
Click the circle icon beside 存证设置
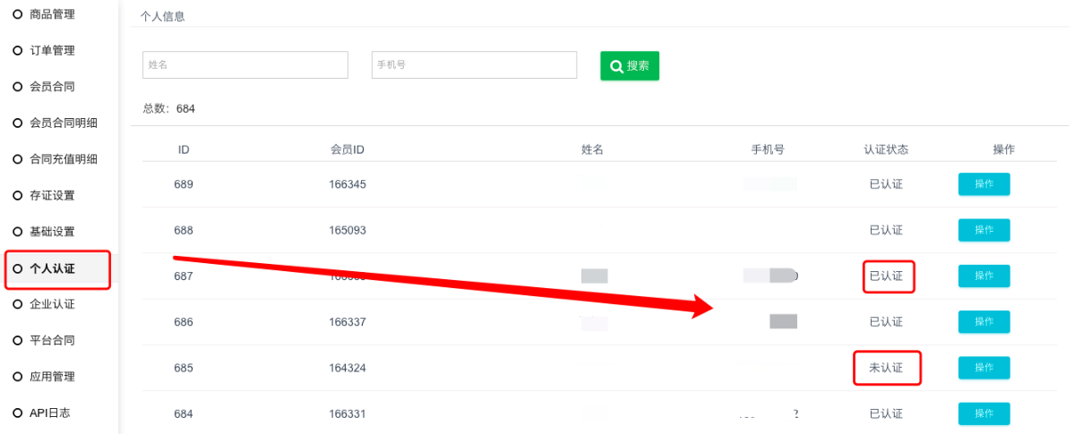18,195
